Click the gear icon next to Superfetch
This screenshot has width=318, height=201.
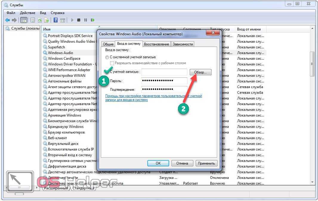[x=45, y=47]
